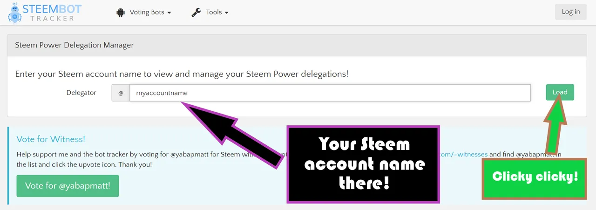Click the Delegator label text
This screenshot has height=210, width=596.
point(81,93)
